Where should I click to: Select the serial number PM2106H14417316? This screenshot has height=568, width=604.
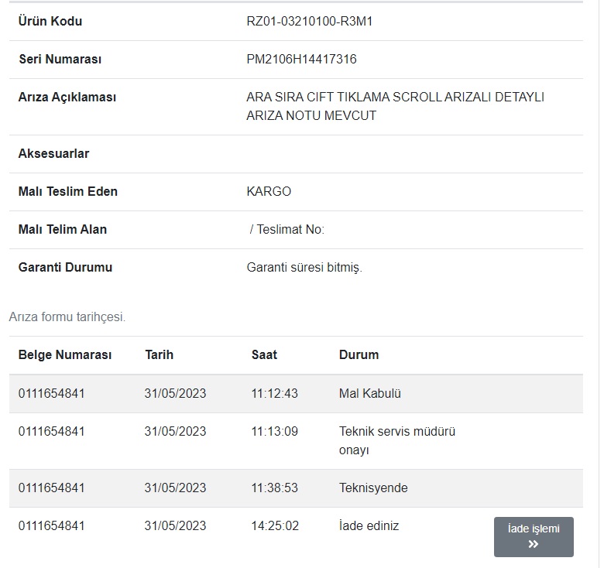point(301,60)
